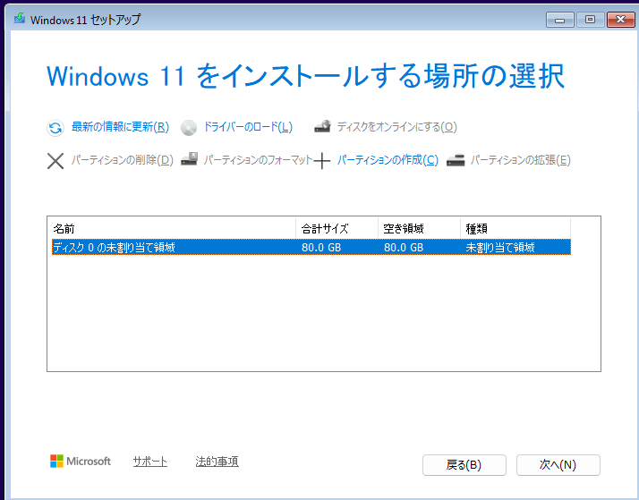Click the format partition drive icon

point(189,159)
